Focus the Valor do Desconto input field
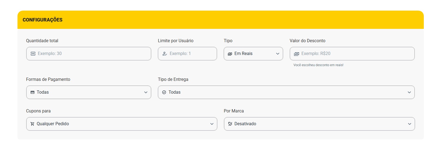This screenshot has width=435, height=150. (x=355, y=54)
